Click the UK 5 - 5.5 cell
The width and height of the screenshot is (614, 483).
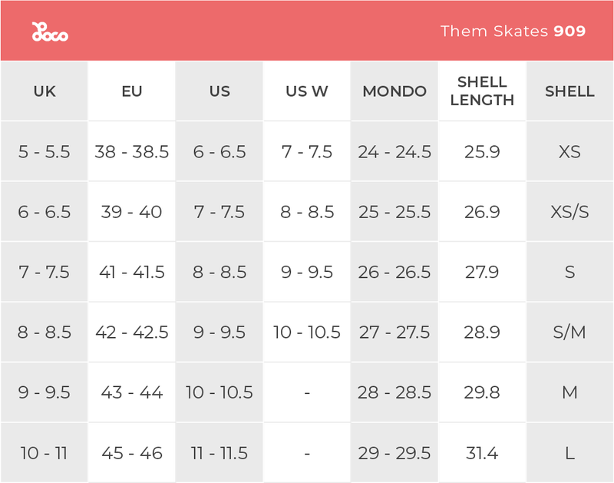(45, 152)
